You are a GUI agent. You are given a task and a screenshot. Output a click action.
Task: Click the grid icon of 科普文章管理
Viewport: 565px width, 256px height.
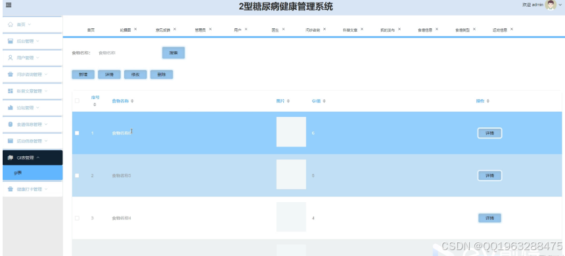tap(11, 91)
